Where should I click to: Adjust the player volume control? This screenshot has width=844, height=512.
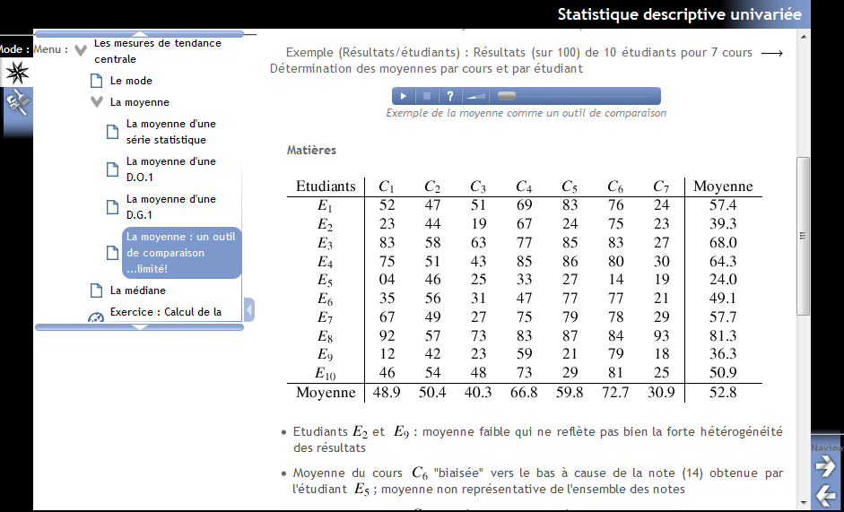tap(476, 96)
